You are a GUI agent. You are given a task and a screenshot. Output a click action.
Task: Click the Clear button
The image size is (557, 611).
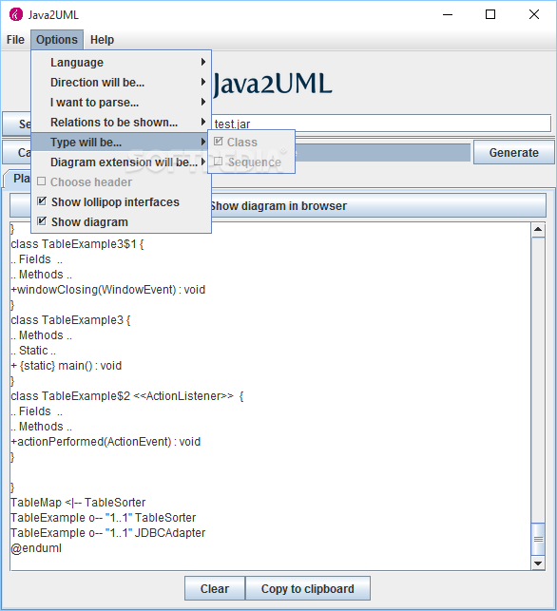[215, 588]
